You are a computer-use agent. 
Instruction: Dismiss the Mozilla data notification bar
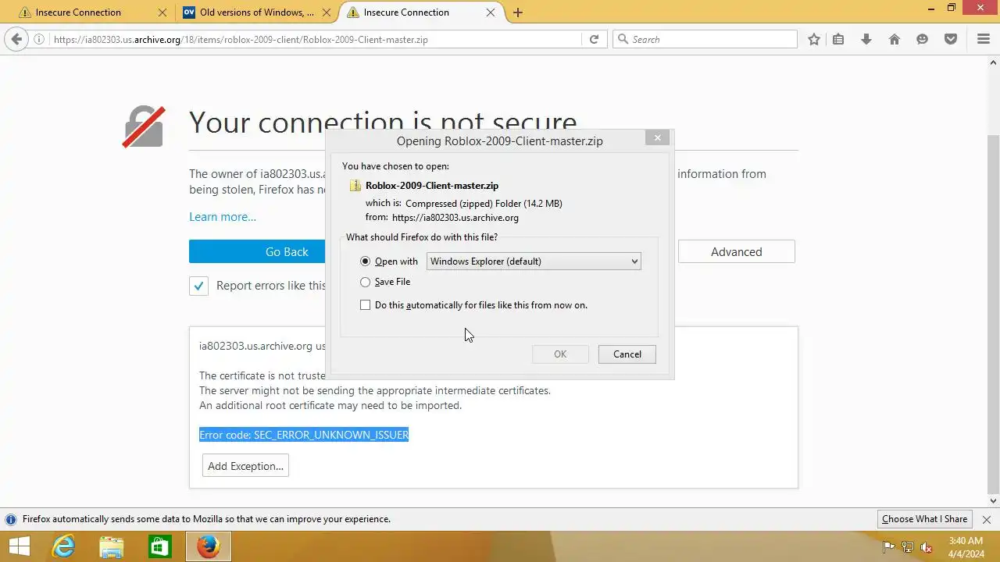point(987,519)
